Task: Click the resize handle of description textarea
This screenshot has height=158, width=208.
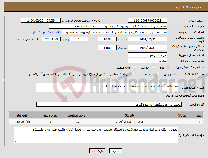Action: [37, 91]
